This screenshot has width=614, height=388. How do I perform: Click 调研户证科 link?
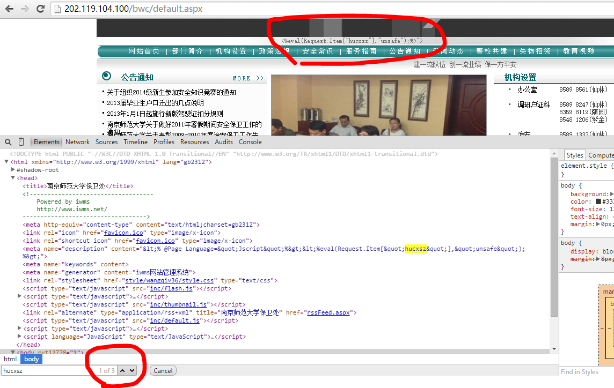533,105
